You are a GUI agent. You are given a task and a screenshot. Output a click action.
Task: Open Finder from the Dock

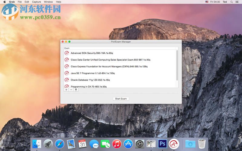point(37,144)
